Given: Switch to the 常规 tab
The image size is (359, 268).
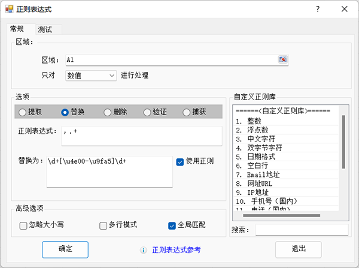Looking at the screenshot, I should [x=21, y=29].
